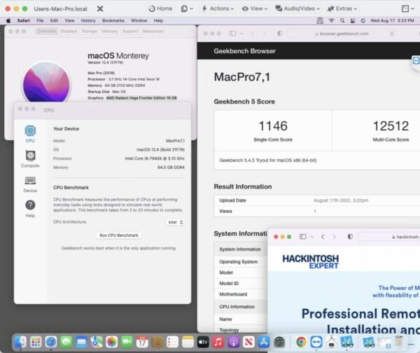The height and width of the screenshot is (353, 420).
Task: Open the Help section in Geekbench sidebar
Action: click(30, 209)
